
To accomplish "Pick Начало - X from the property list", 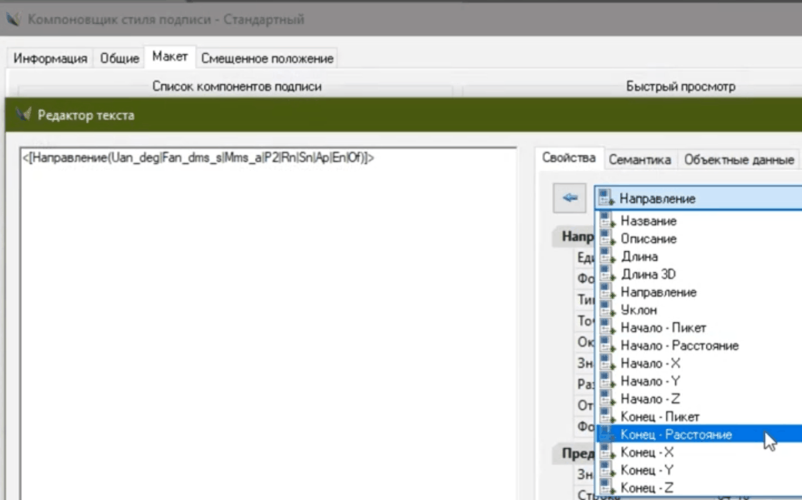I will 650,363.
